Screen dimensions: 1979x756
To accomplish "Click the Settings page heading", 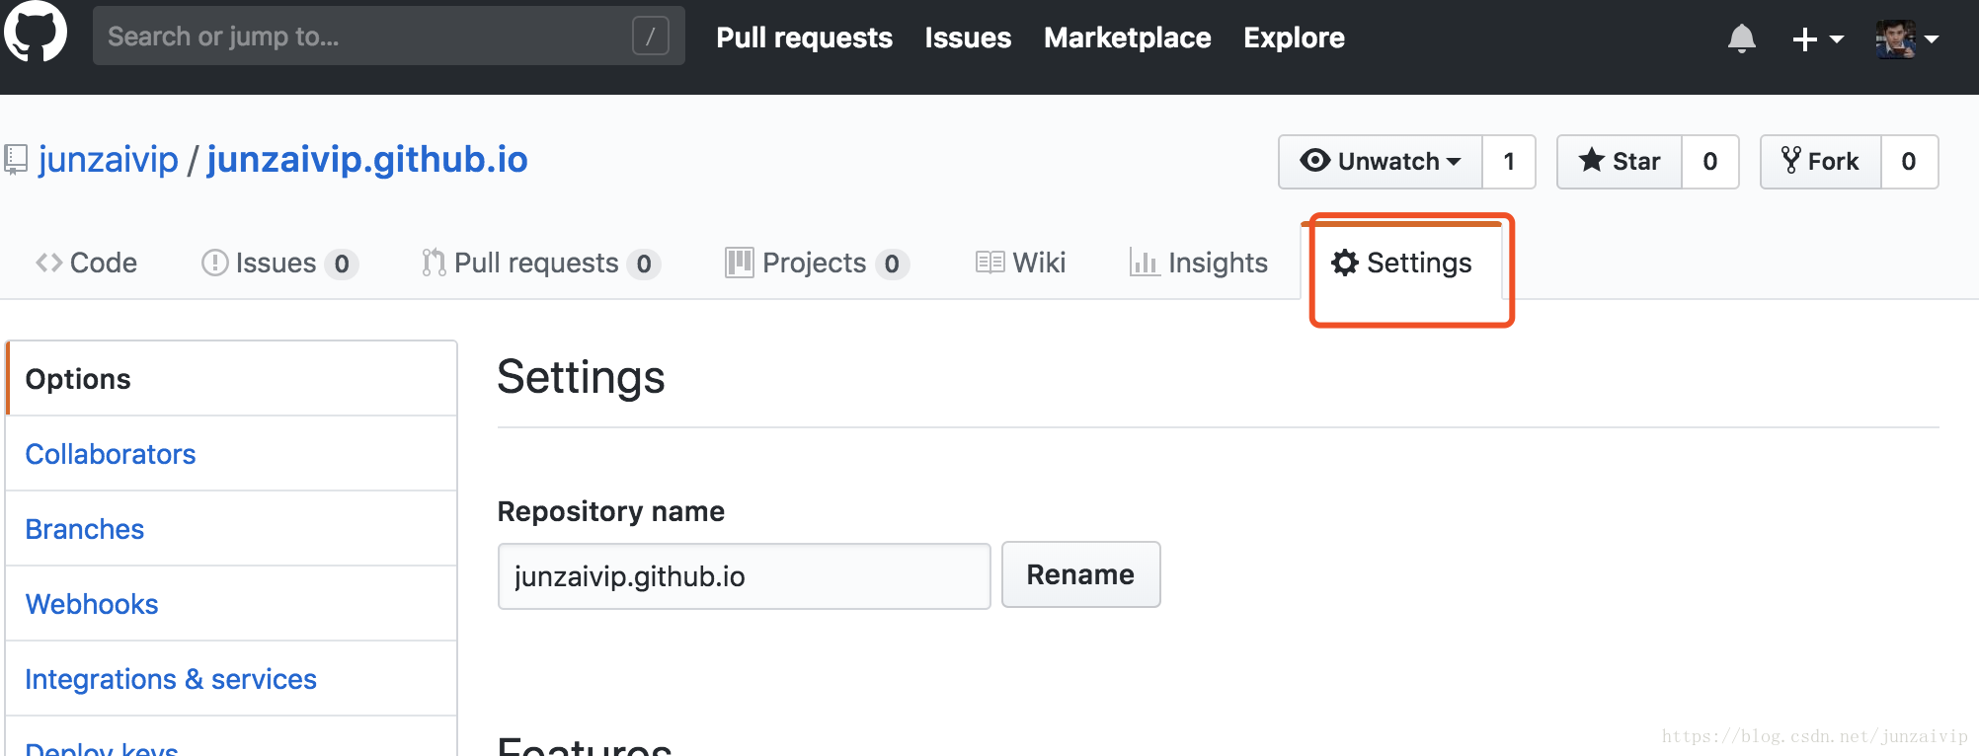I will click(582, 378).
